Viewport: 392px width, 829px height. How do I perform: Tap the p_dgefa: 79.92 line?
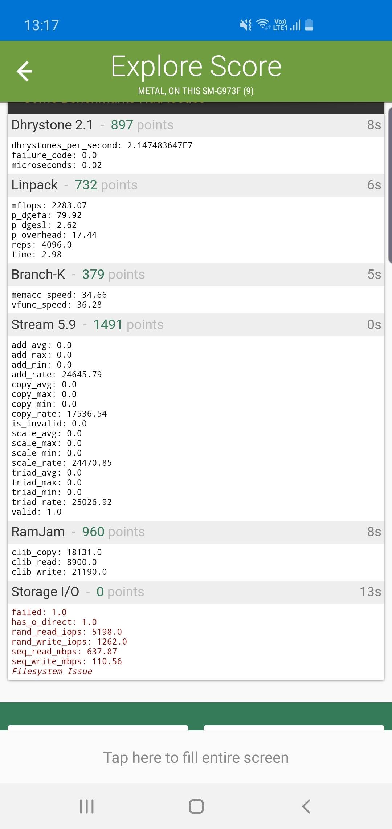(46, 215)
